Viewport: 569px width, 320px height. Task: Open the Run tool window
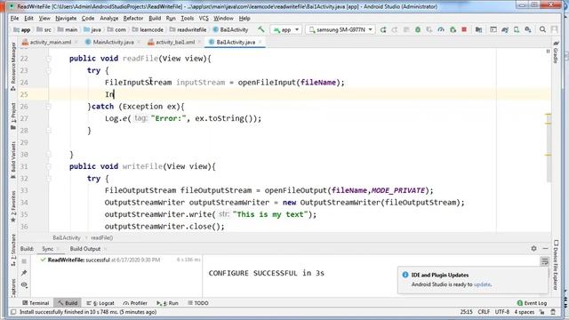[167, 302]
